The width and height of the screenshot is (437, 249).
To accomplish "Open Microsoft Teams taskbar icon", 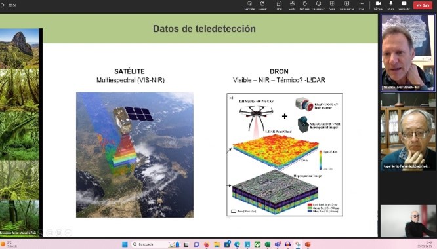I will (x=278, y=244).
